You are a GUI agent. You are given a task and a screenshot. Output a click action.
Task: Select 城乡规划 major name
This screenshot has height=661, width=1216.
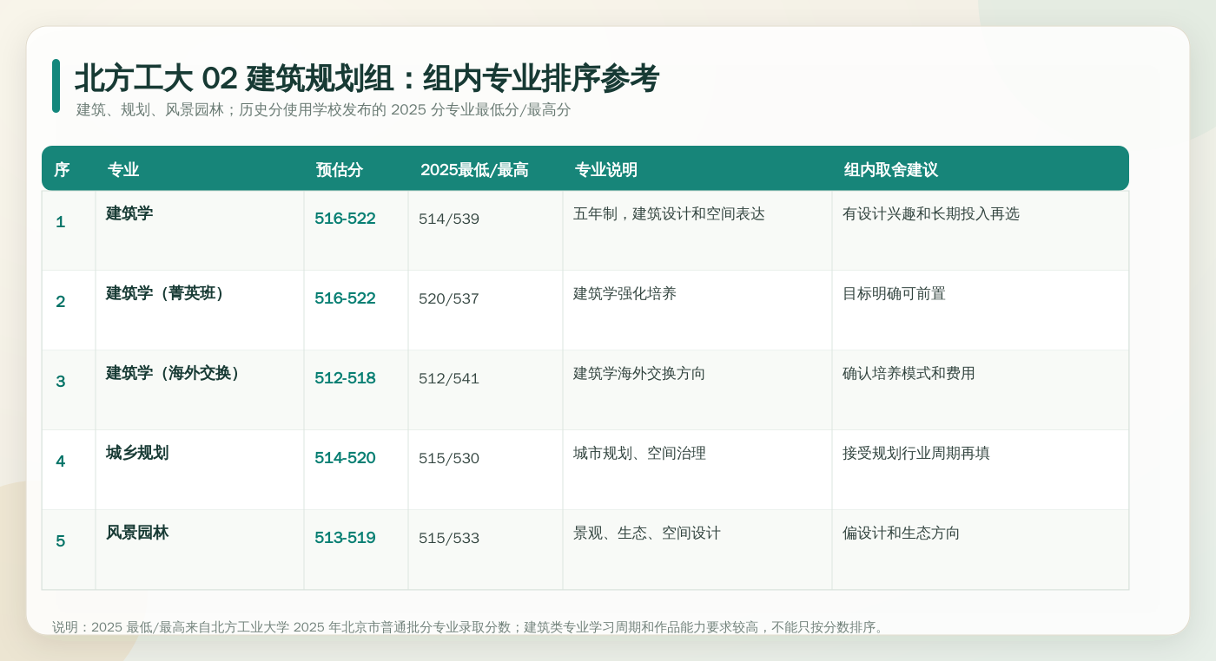137,453
